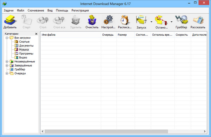Select the Незавершённые tree node

pyautogui.click(x=22, y=62)
